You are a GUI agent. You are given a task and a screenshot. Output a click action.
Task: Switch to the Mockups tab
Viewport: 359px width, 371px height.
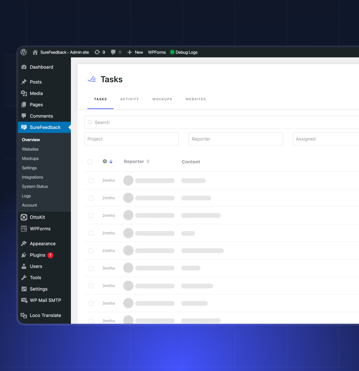point(162,99)
